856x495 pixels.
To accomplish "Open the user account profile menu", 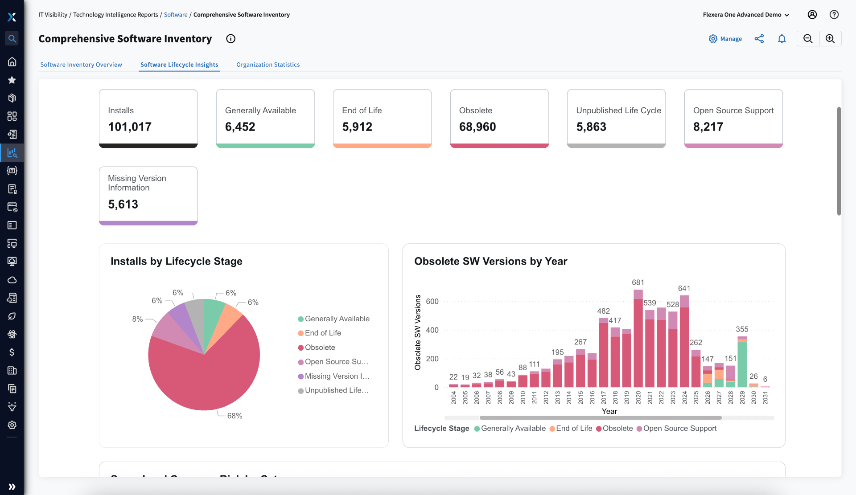I will [812, 15].
